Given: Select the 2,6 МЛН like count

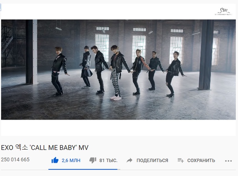Looking at the screenshot, I should click(71, 161).
